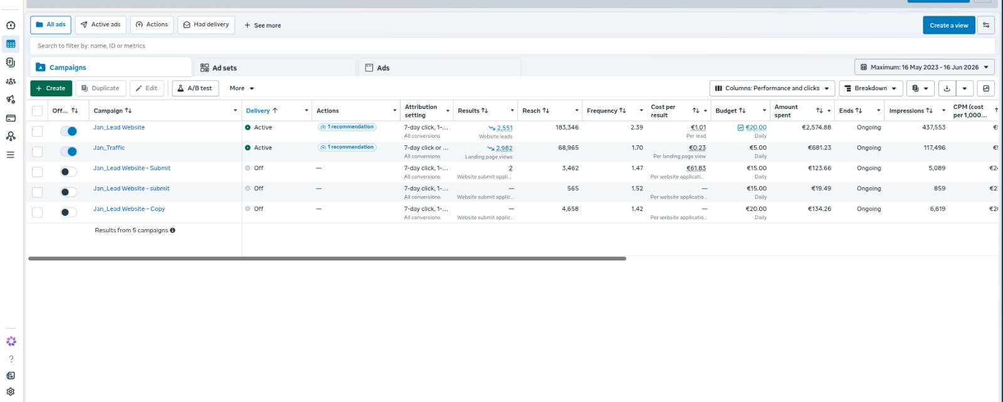This screenshot has height=402, width=1003.
Task: Sort the Reach column
Action: pos(545,111)
